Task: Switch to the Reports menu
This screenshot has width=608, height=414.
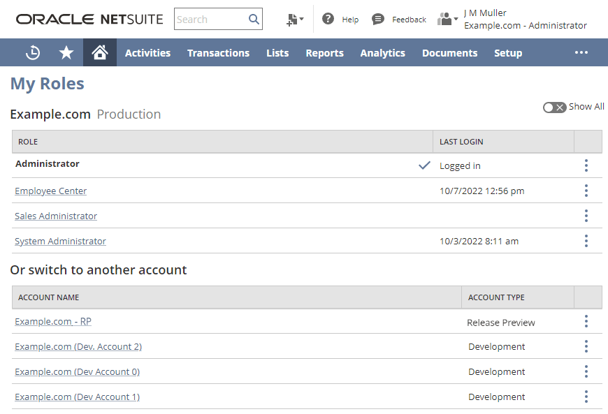Action: tap(324, 53)
